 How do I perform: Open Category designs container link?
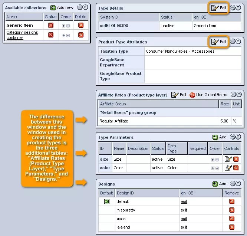tap(22, 35)
